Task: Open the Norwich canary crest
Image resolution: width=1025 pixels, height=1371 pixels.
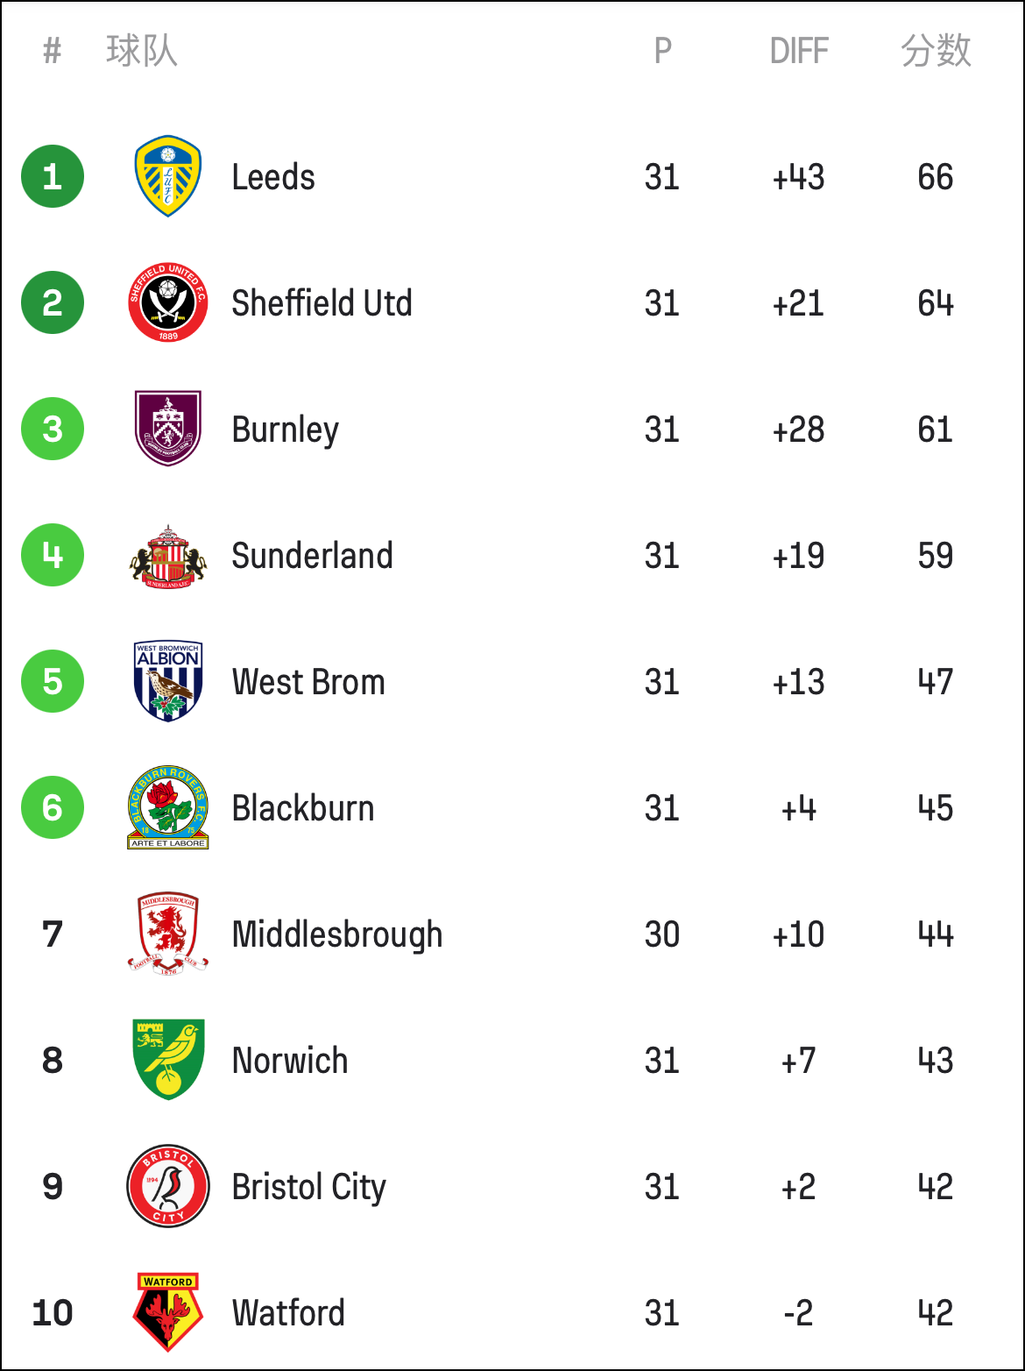Action: [x=168, y=1059]
